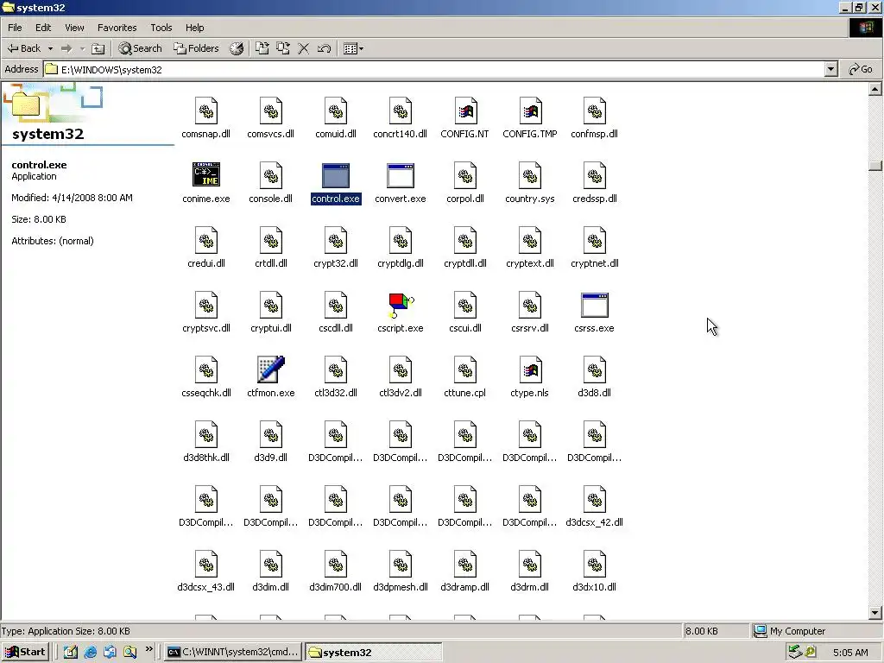884x663 pixels.
Task: Open the History pane icon
Action: pos(237,48)
